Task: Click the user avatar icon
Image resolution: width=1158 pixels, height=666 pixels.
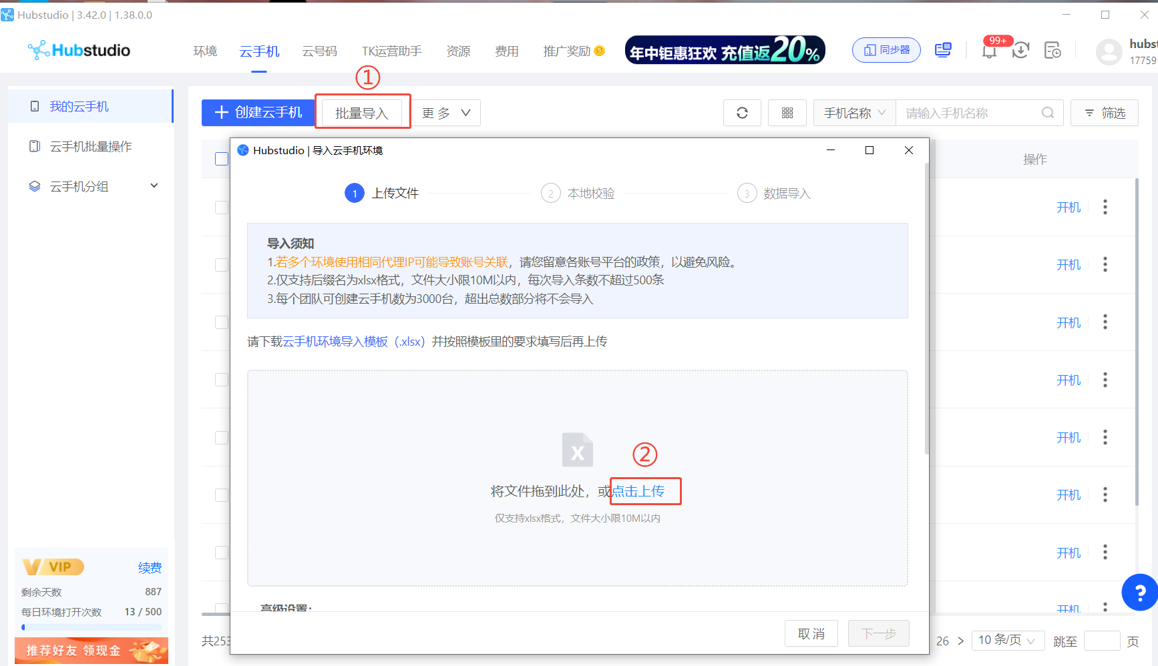Action: coord(1109,51)
